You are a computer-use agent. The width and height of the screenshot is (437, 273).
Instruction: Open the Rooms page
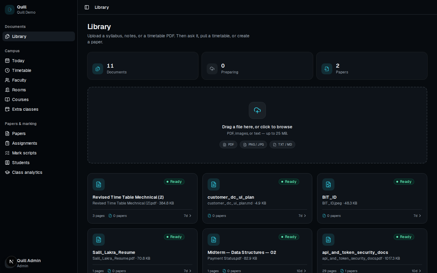(x=39, y=90)
